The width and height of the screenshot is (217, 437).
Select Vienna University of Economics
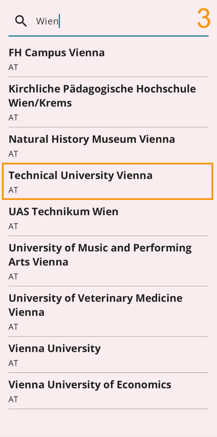108,391
